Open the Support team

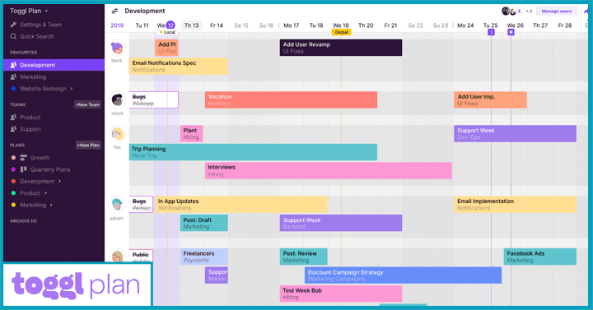pos(30,129)
